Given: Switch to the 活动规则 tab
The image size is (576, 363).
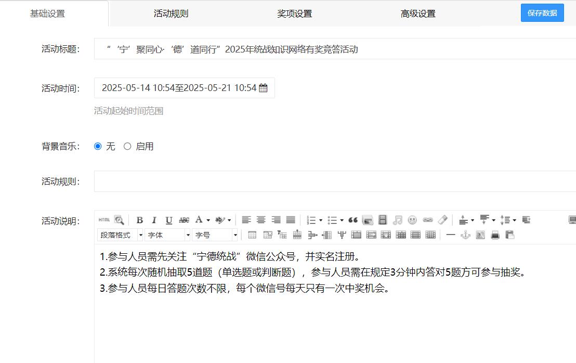Looking at the screenshot, I should (171, 14).
